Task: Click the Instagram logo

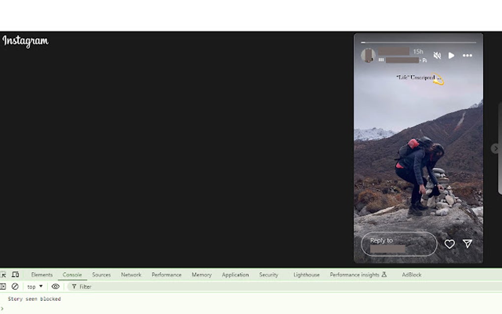Action: (x=26, y=42)
